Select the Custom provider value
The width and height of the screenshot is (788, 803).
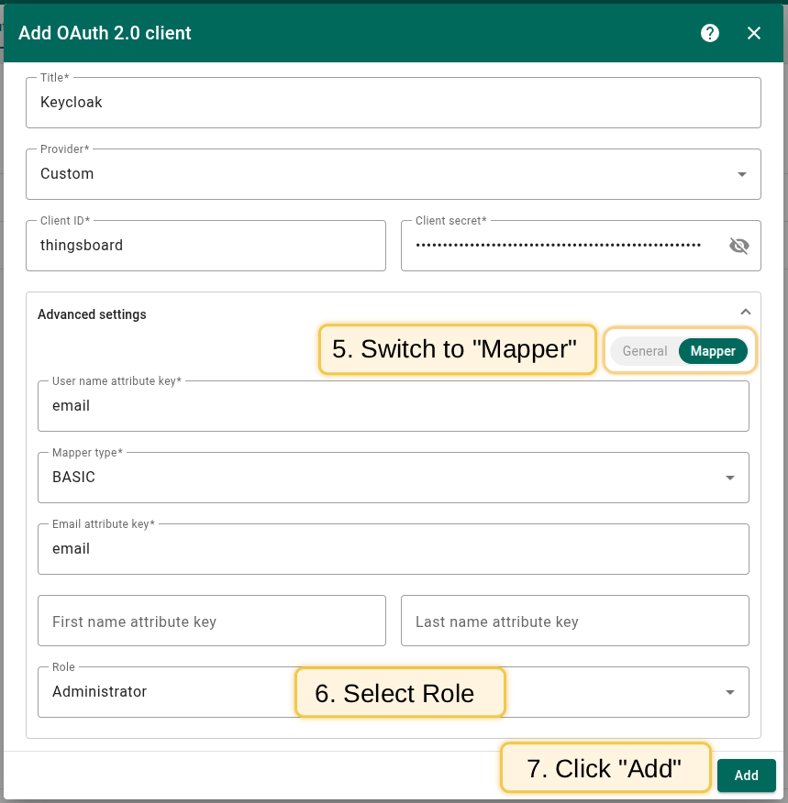[x=67, y=174]
